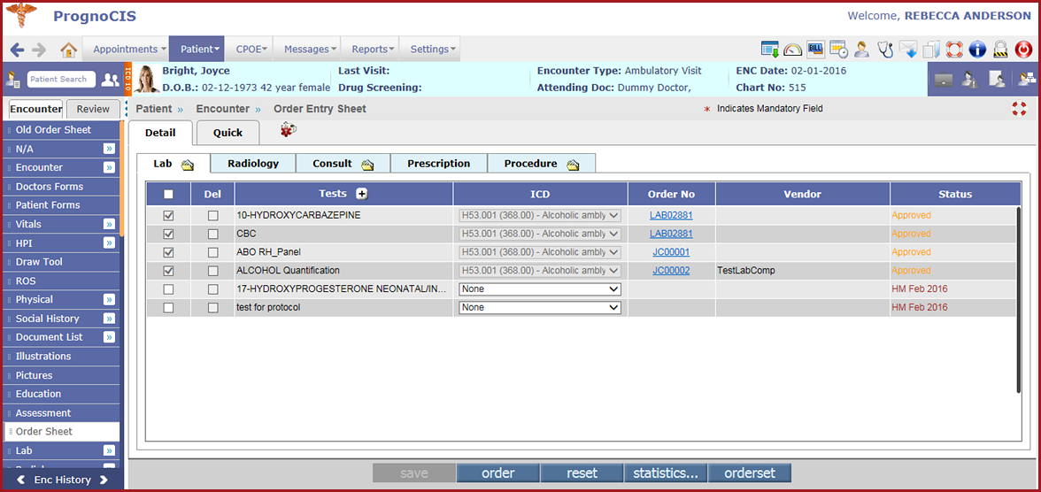Click in the Patient Search field
Screen dimensions: 1041x492
(61, 79)
